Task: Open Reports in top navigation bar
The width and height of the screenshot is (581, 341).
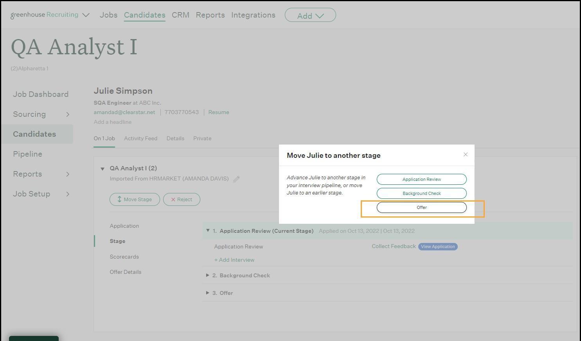Action: pyautogui.click(x=210, y=15)
